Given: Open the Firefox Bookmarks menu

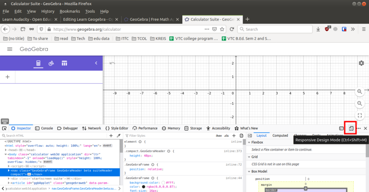Looking at the screenshot, I should (x=70, y=11).
